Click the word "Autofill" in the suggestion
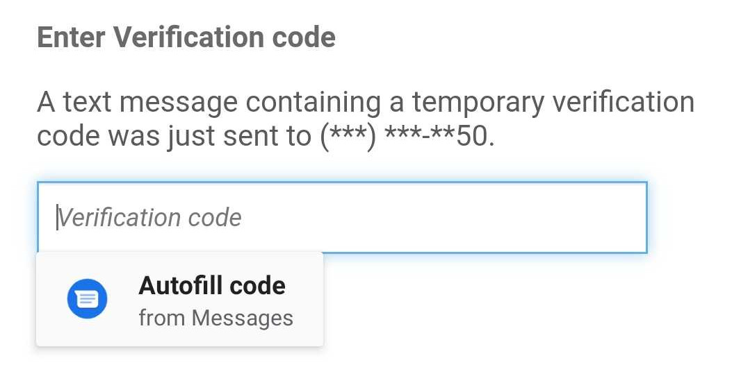748x374 pixels. coord(180,286)
